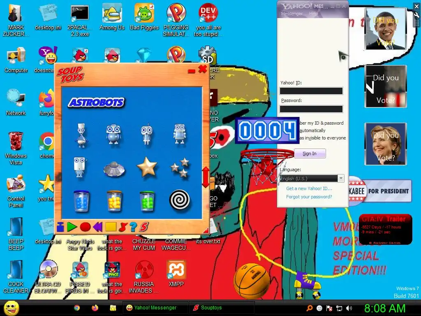Select the square-bodied robot in top row
Image resolution: width=421 pixels, height=316 pixels.
[x=180, y=134]
